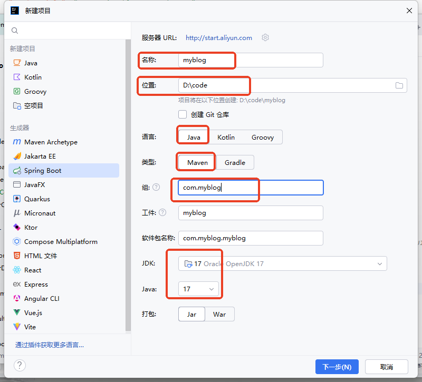Select Java as the language
422x382 pixels.
(194, 138)
